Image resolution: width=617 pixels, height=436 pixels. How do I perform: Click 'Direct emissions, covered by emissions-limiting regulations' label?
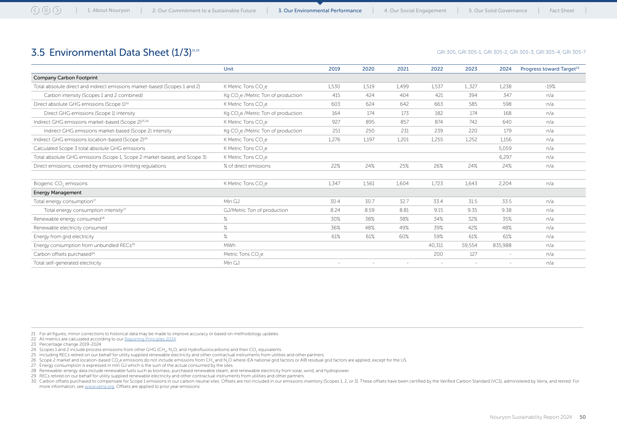100,166
